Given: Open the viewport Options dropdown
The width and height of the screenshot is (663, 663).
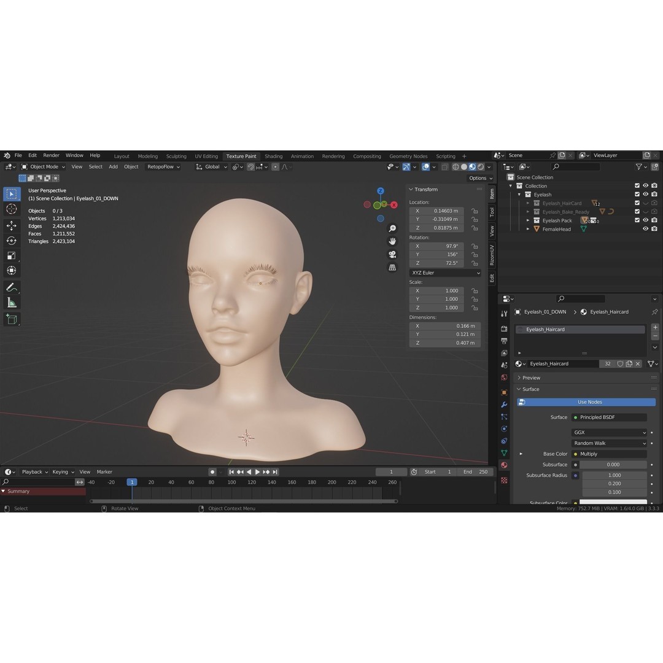Looking at the screenshot, I should pyautogui.click(x=481, y=178).
